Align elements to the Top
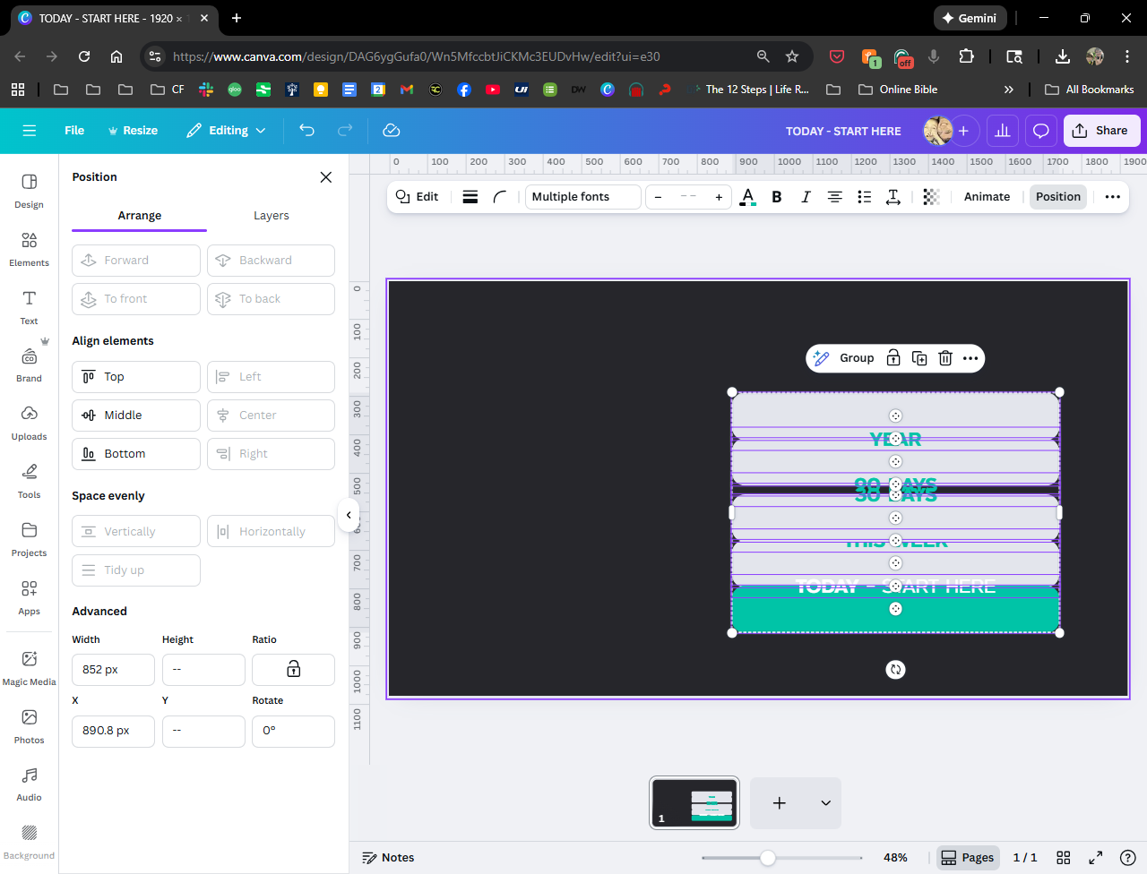Image resolution: width=1147 pixels, height=874 pixels. (x=136, y=377)
